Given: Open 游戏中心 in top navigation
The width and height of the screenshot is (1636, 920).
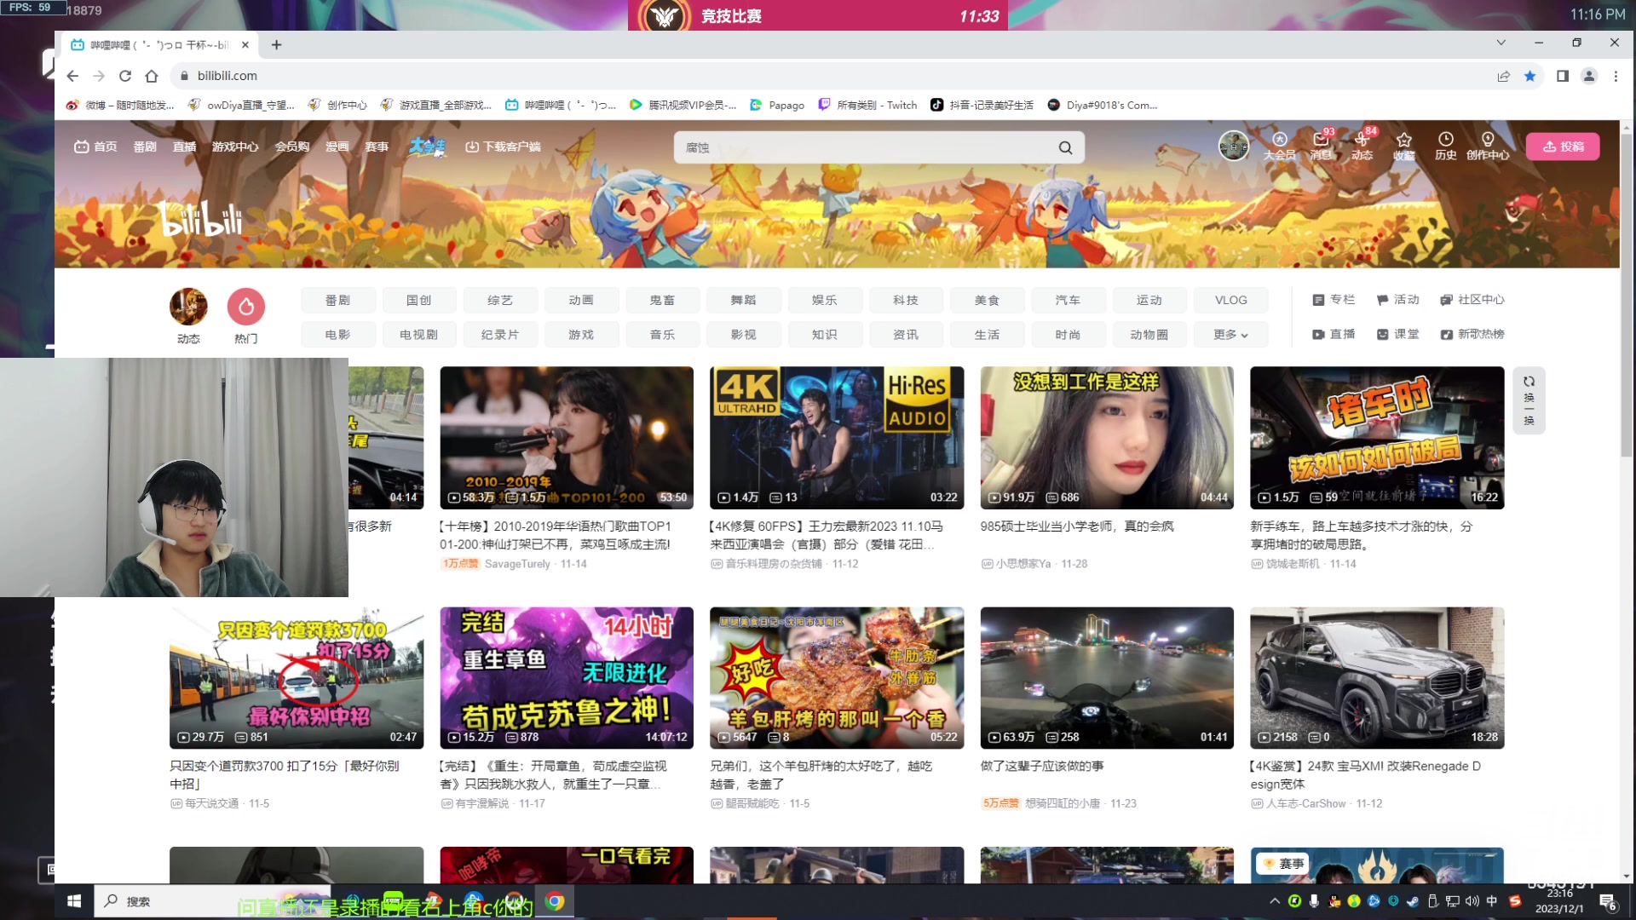Looking at the screenshot, I should [x=235, y=147].
